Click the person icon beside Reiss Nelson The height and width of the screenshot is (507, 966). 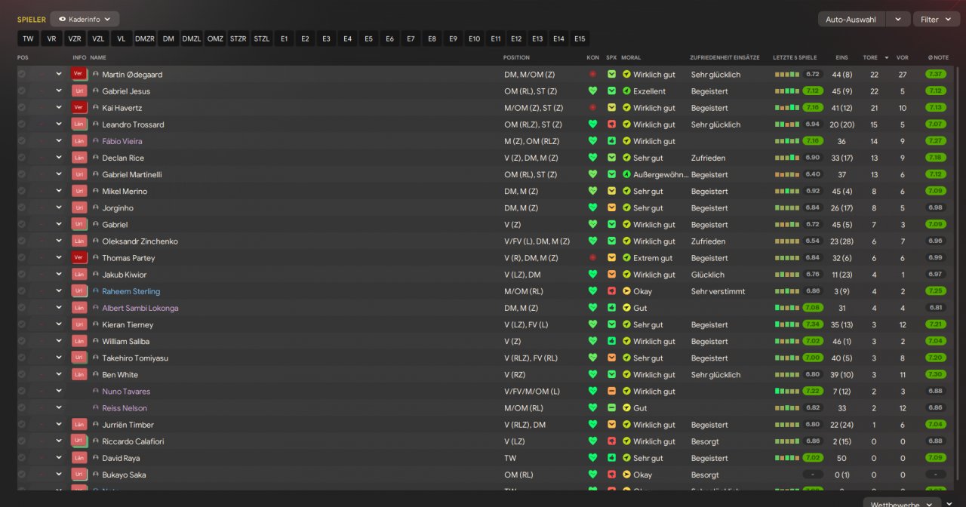pyautogui.click(x=96, y=408)
